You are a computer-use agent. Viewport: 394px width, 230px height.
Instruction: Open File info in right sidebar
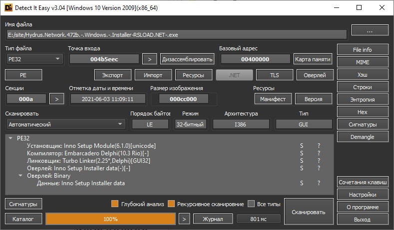(363, 50)
